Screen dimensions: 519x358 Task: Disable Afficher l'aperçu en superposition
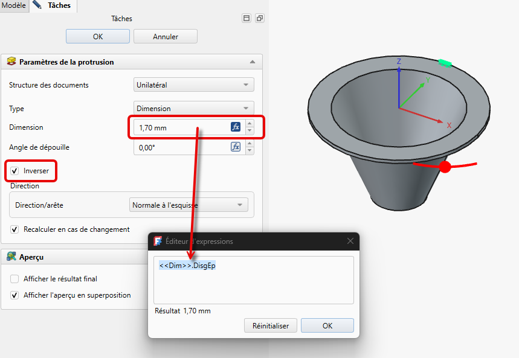[x=15, y=295]
